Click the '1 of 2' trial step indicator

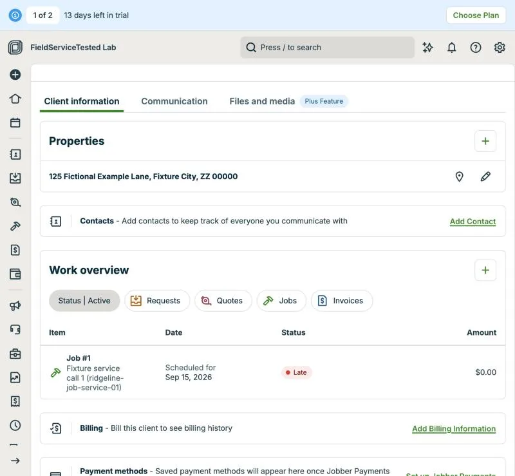(x=42, y=15)
